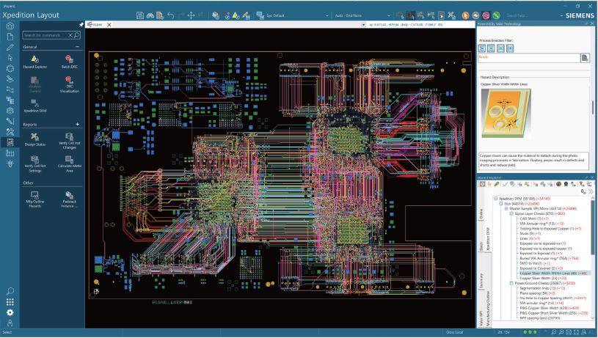Open Mfg Outline Hazards

[34, 199]
